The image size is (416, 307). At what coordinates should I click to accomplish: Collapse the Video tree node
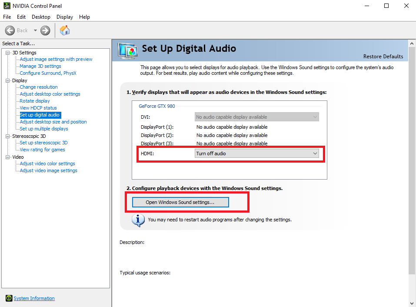[x=8, y=157]
